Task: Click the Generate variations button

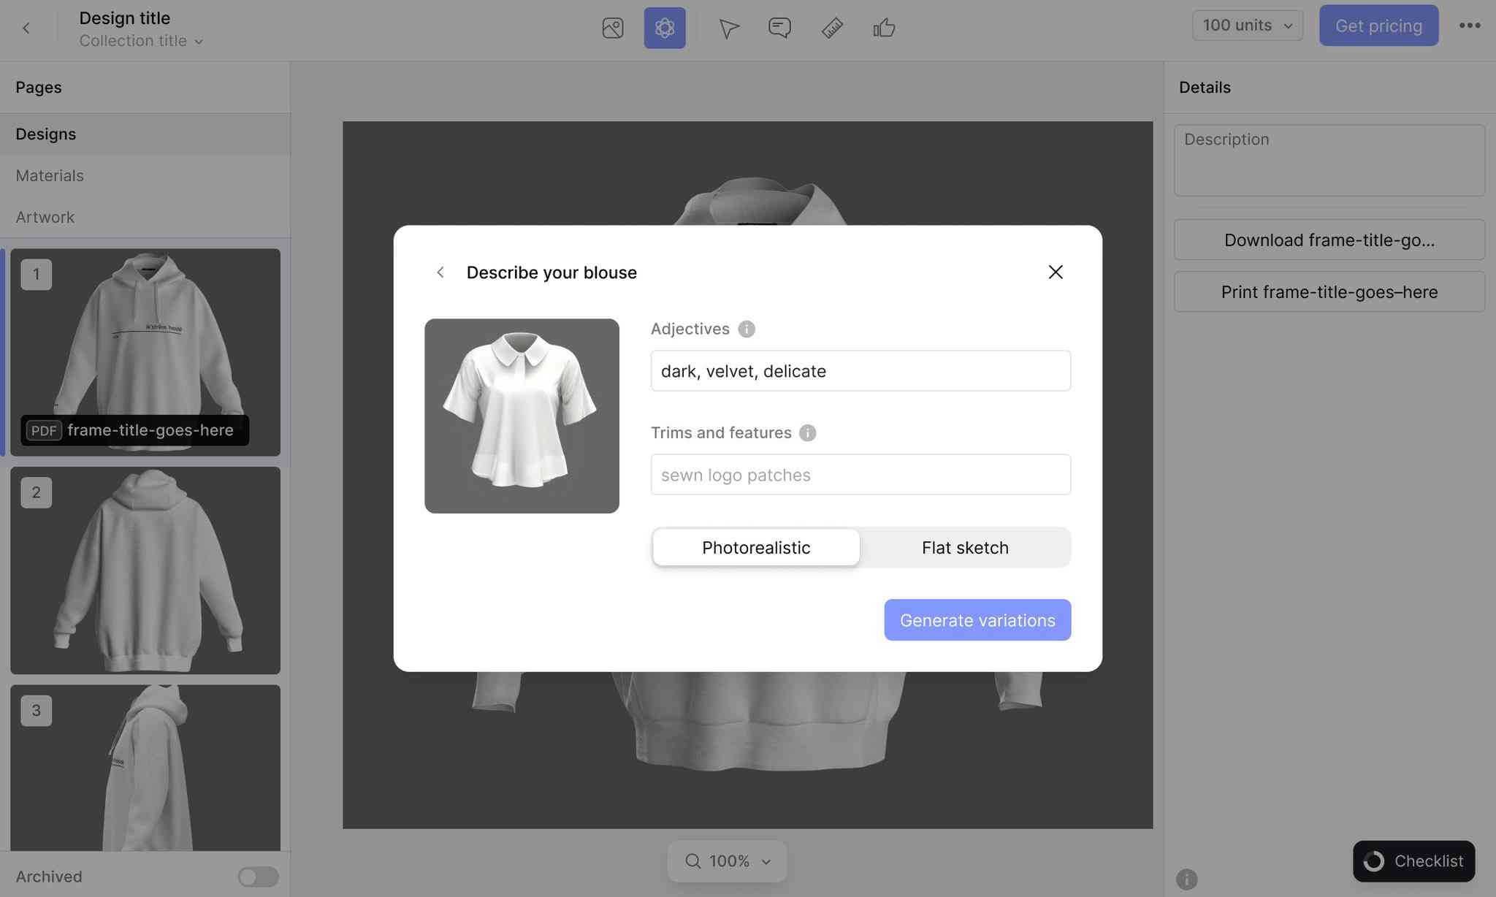Action: point(977,619)
